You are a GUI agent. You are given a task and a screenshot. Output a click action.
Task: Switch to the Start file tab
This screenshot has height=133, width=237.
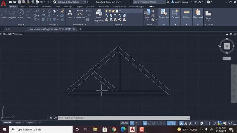[8, 29]
